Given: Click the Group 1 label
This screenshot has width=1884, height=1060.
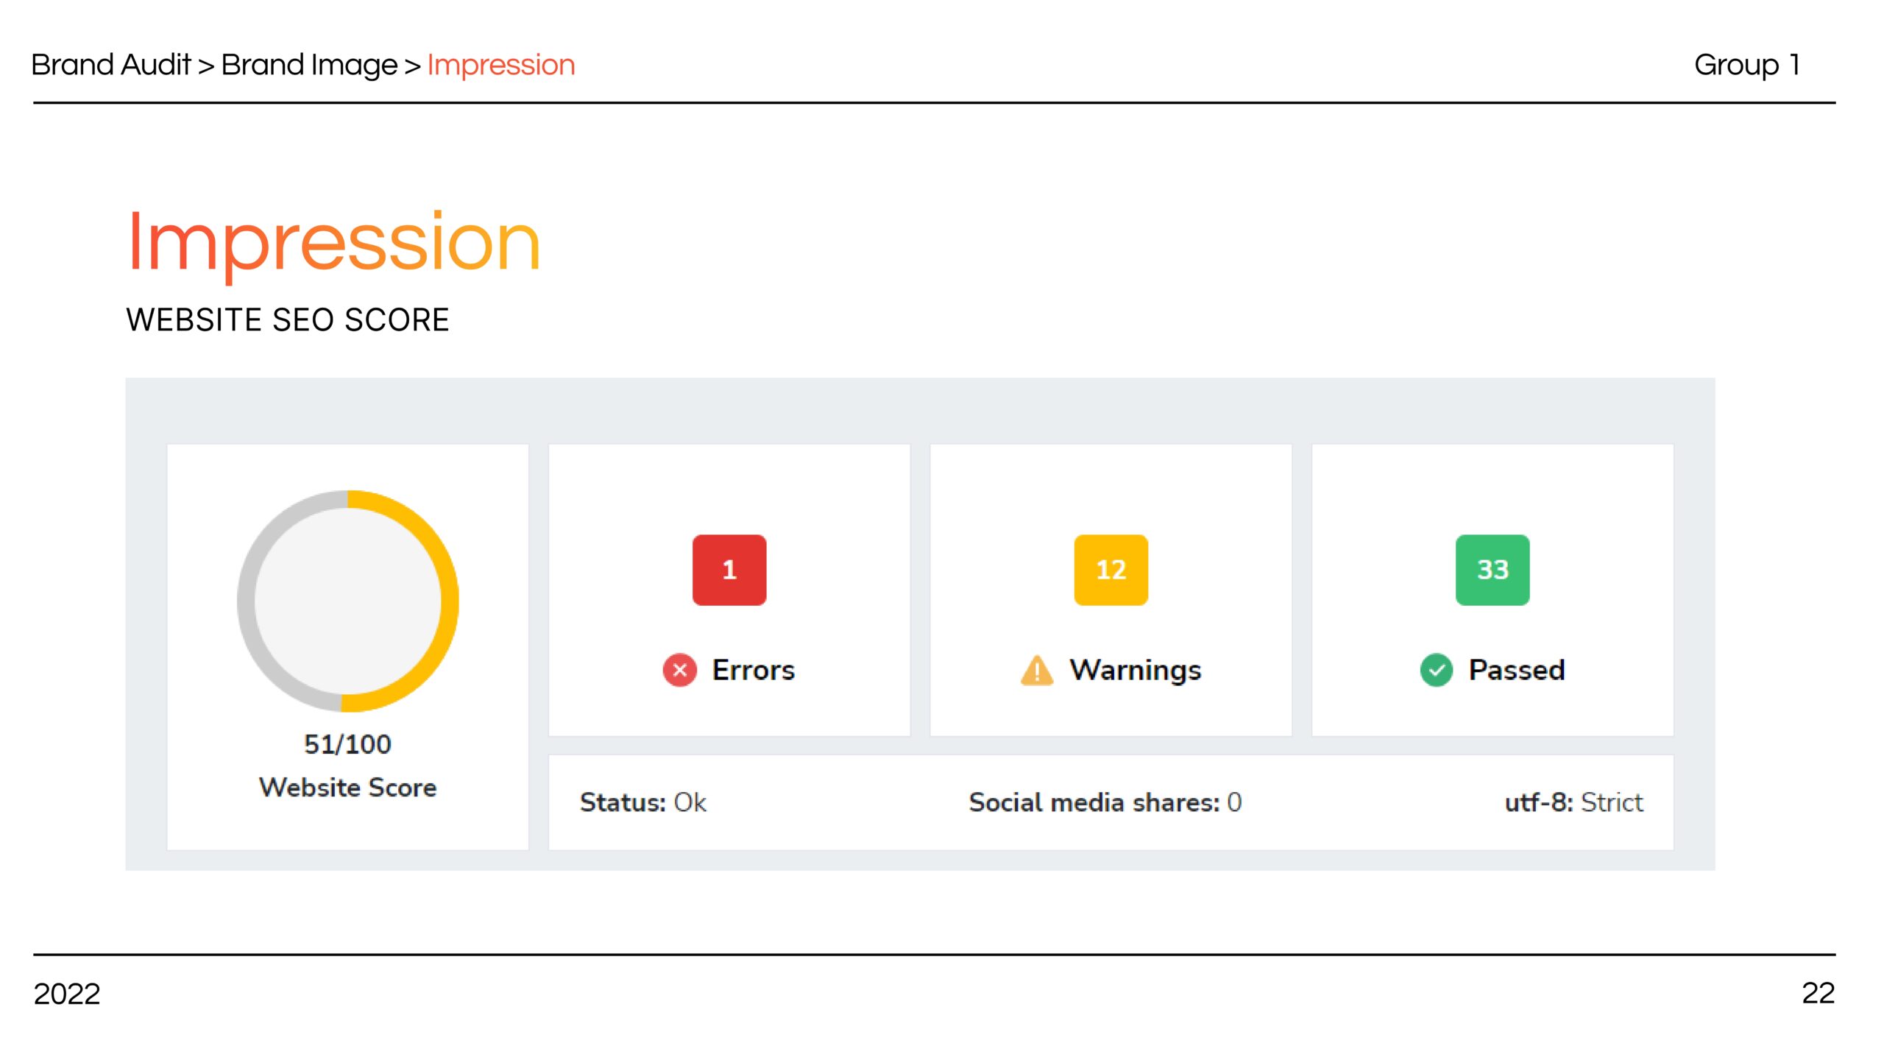Looking at the screenshot, I should 1746,65.
